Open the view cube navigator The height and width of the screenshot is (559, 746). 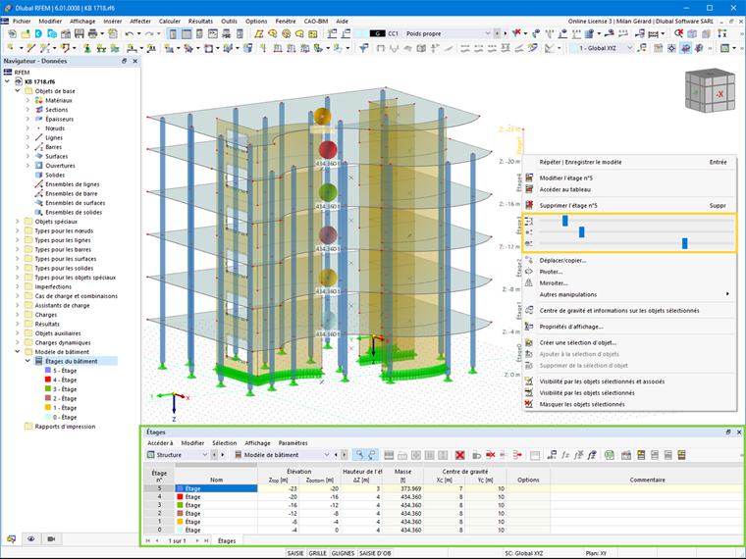[710, 91]
